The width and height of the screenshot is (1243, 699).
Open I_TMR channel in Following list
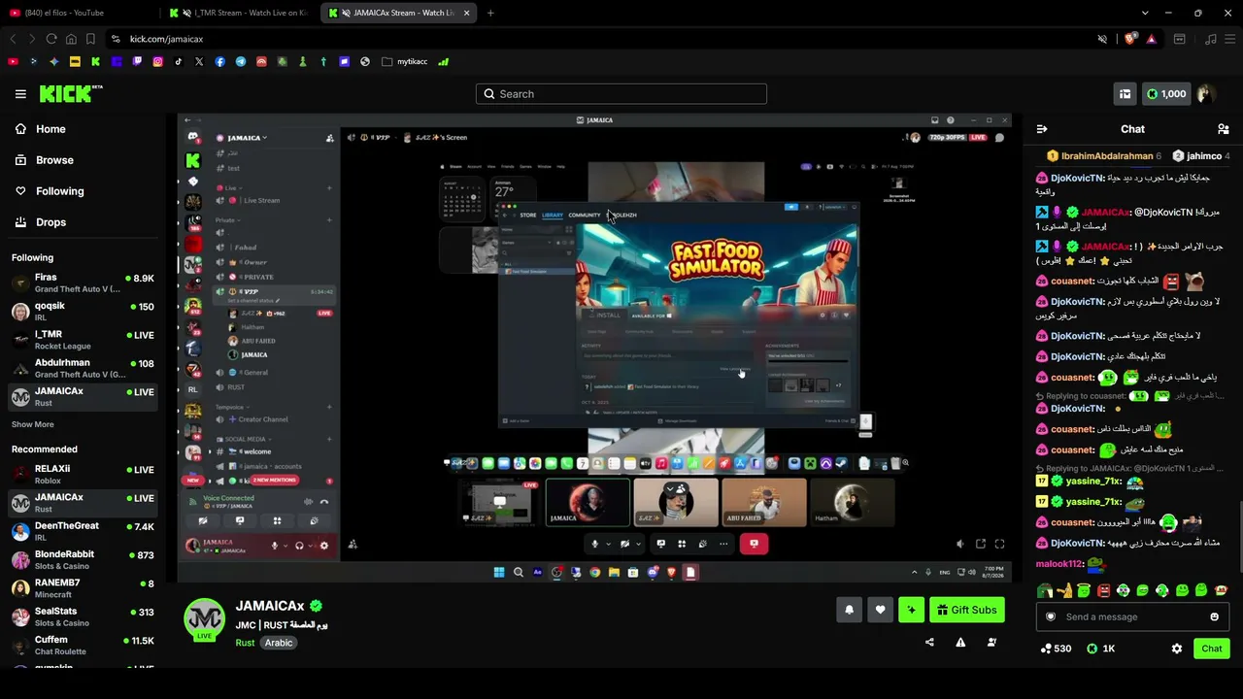pos(82,340)
